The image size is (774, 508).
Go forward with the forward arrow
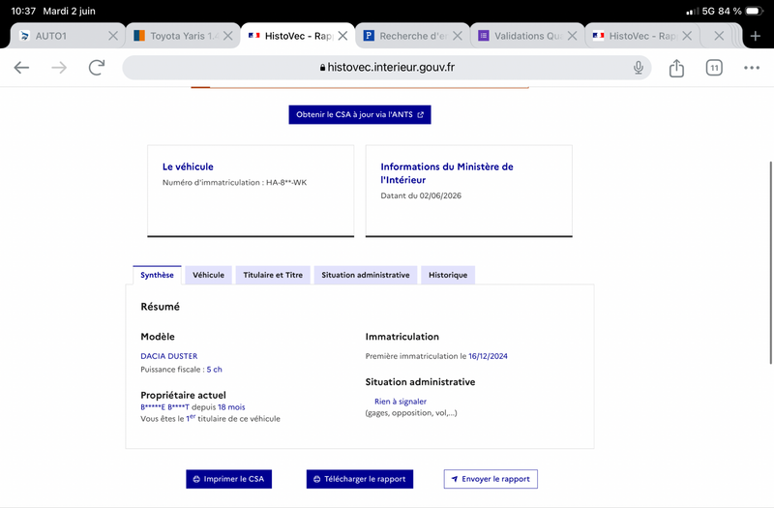59,67
